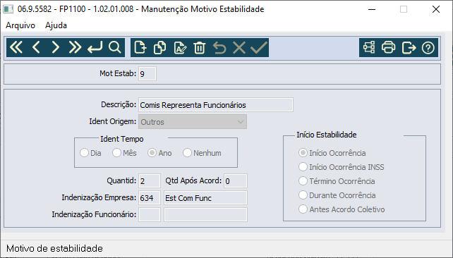The image size is (453, 258).
Task: Create a new record
Action: pos(140,47)
